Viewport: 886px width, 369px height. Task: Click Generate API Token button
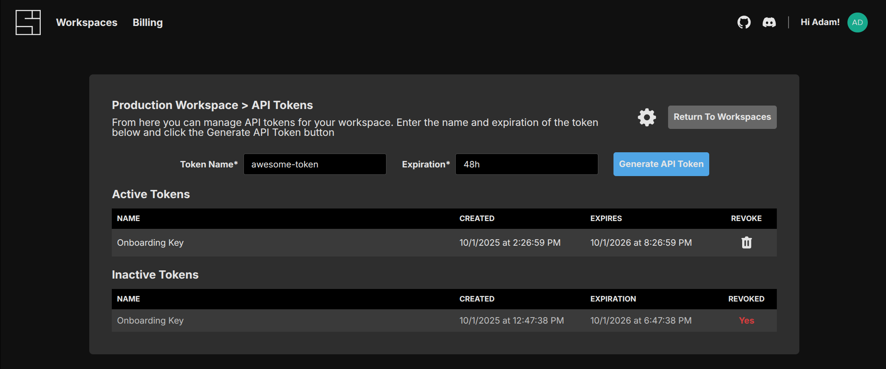661,164
